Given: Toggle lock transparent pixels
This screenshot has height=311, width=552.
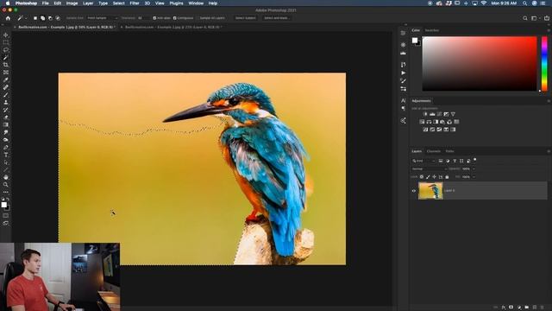Looking at the screenshot, I should click(422, 176).
